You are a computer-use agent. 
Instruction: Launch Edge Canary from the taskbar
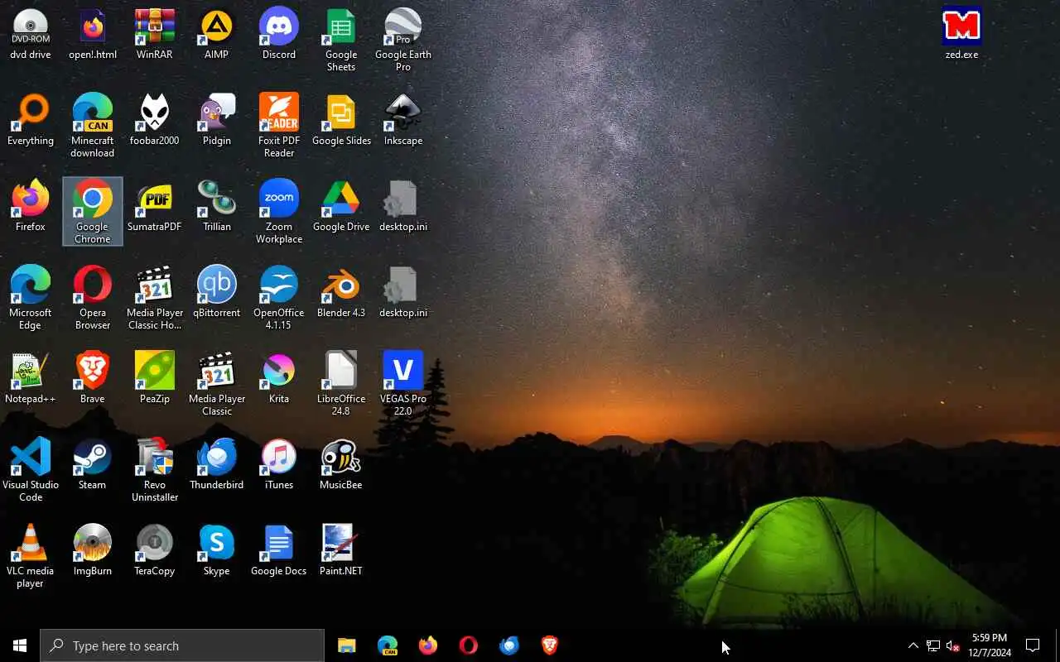(x=387, y=645)
